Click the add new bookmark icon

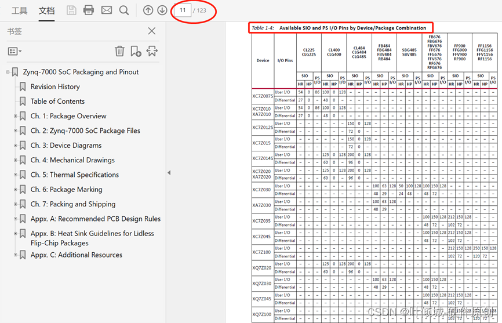coord(136,51)
